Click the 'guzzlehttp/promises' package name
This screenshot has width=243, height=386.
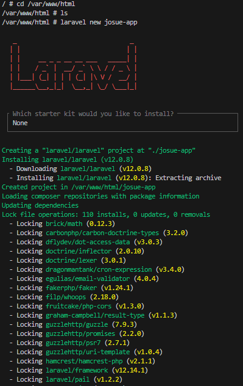coord(80,334)
